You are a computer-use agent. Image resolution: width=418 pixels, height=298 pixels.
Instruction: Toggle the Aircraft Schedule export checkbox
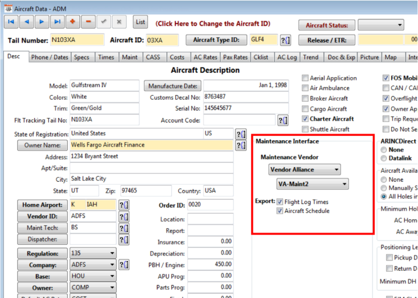(280, 211)
